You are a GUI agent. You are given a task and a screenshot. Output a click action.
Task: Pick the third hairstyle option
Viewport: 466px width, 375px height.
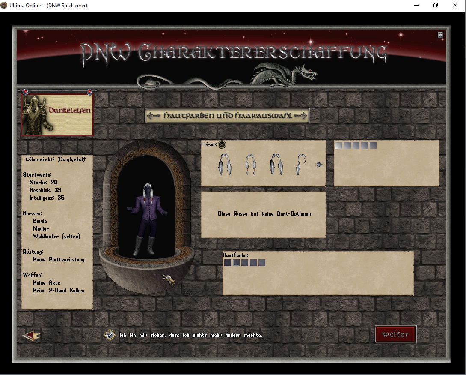click(276, 164)
